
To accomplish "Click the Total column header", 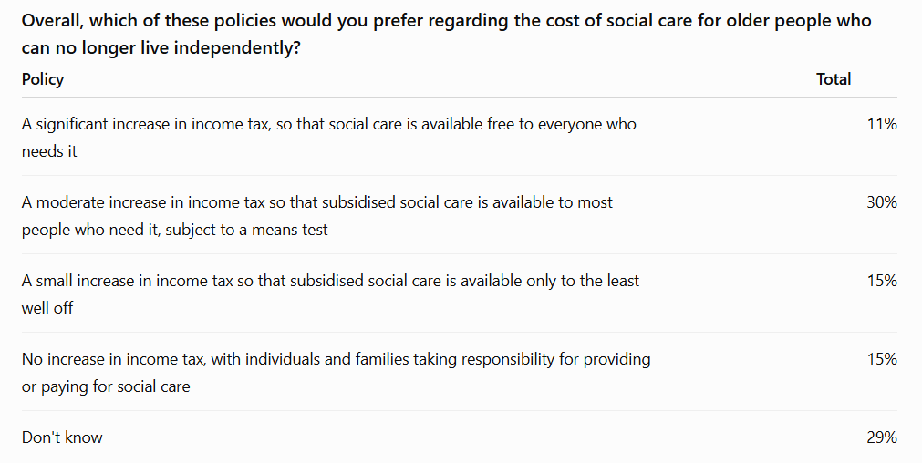I will [x=834, y=79].
